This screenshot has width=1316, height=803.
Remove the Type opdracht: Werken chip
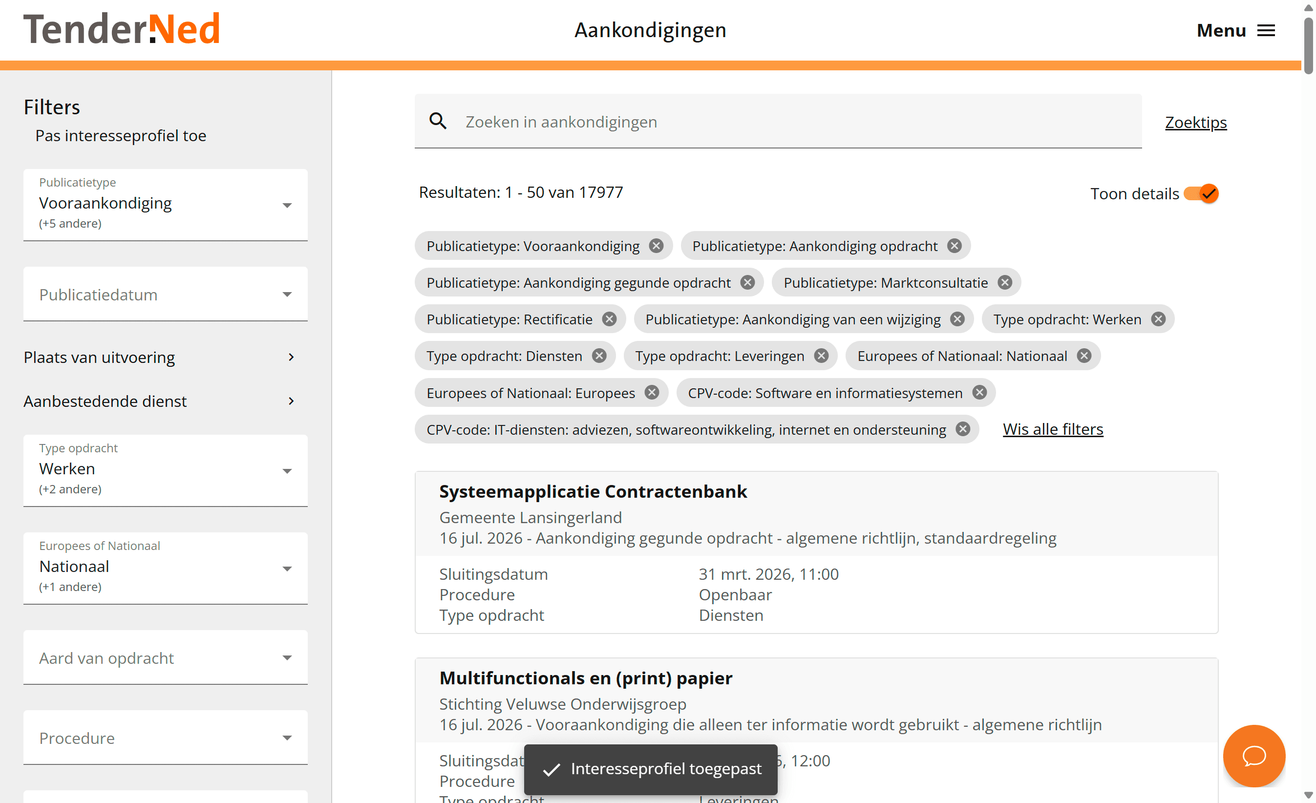(1158, 319)
